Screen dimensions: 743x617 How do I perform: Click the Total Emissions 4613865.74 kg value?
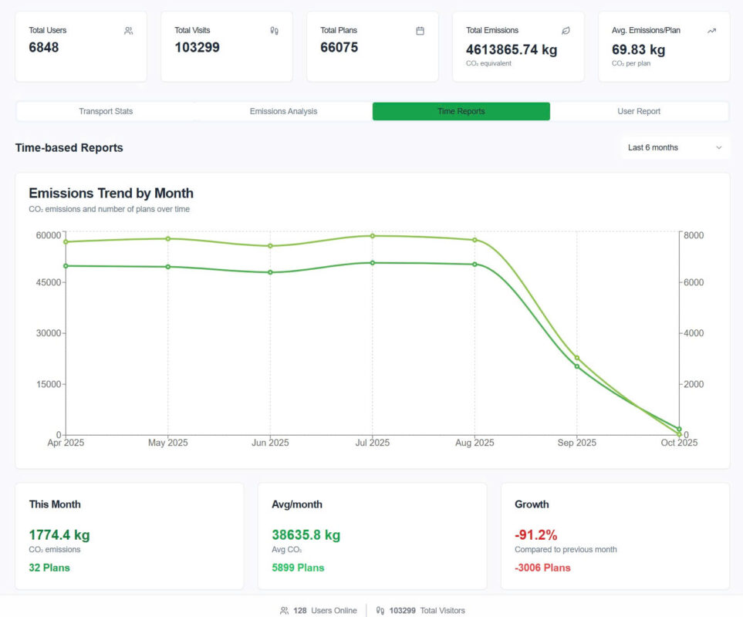pos(511,49)
